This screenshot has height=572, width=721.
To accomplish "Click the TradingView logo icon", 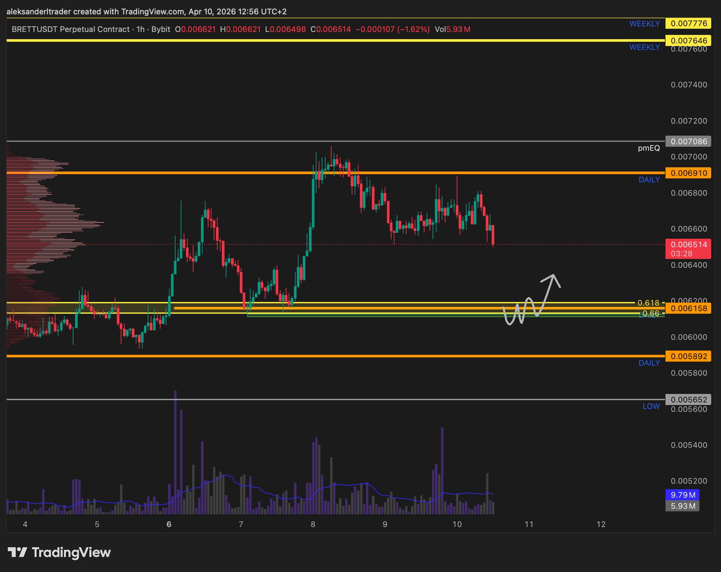I will click(17, 552).
